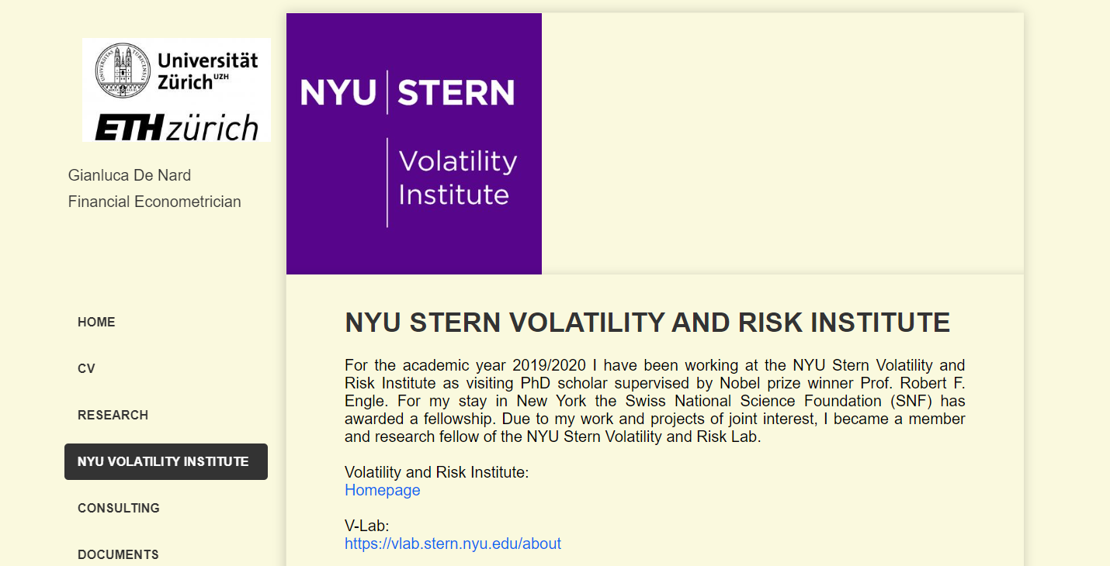Click the University of Zurich round seal

click(123, 71)
